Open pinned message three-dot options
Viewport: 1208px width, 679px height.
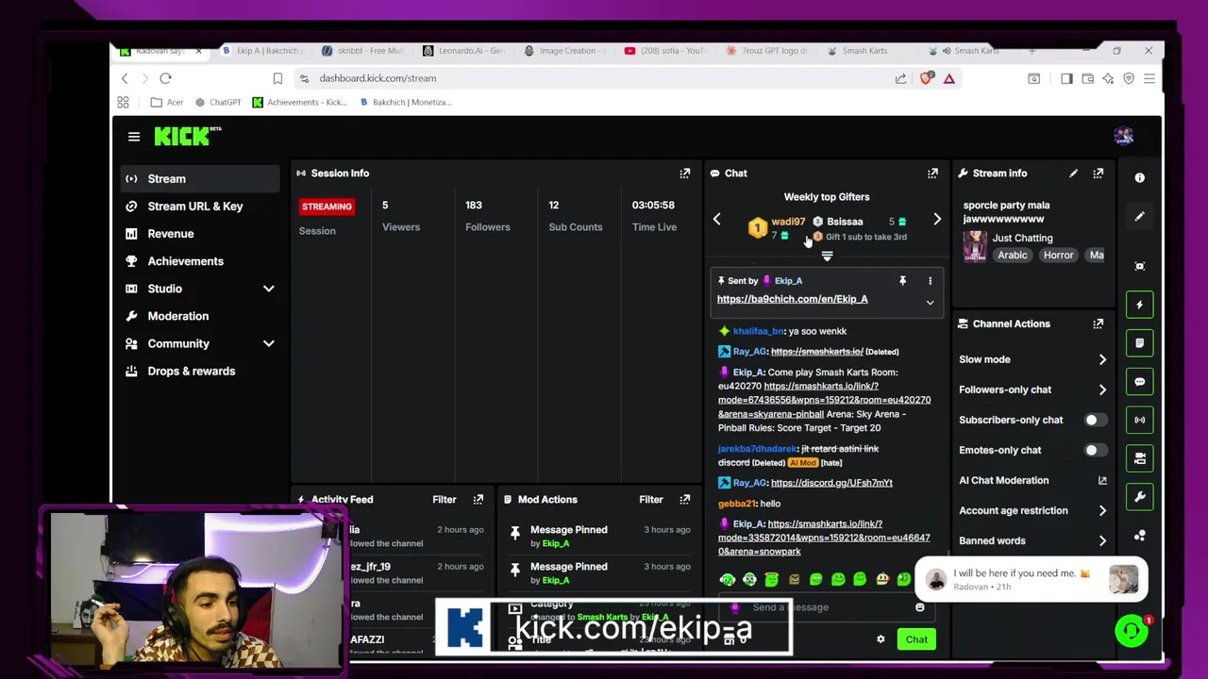click(930, 281)
